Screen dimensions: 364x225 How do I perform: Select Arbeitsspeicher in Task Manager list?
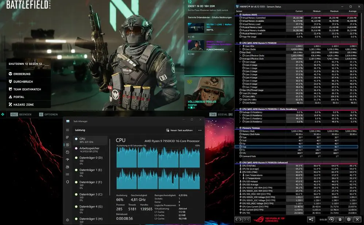pos(90,150)
